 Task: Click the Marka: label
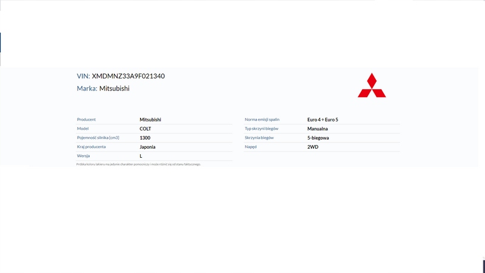[x=87, y=89]
